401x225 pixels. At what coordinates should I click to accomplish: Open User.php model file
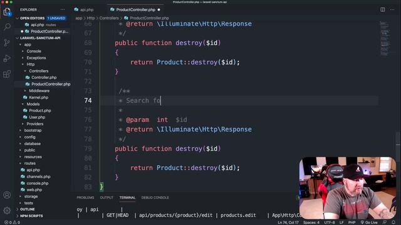[37, 117]
